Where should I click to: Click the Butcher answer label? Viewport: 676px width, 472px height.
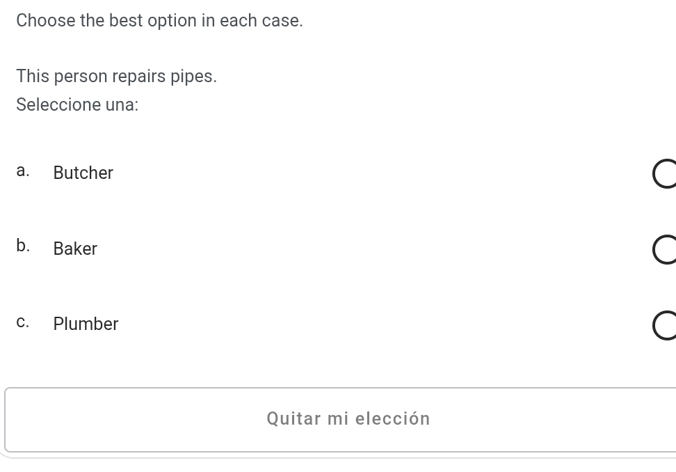pos(83,173)
